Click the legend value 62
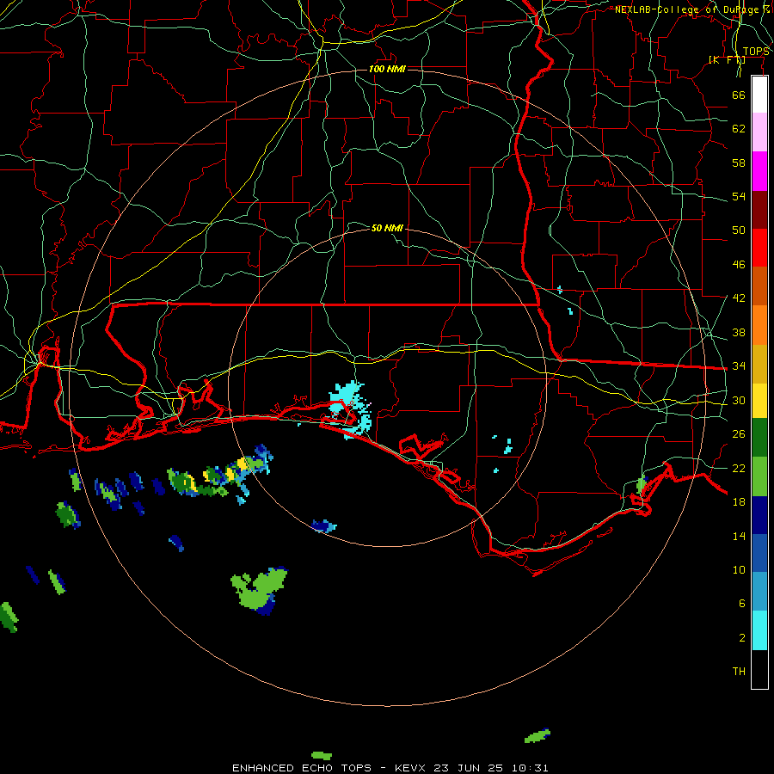Image resolution: width=774 pixels, height=774 pixels. pos(739,129)
